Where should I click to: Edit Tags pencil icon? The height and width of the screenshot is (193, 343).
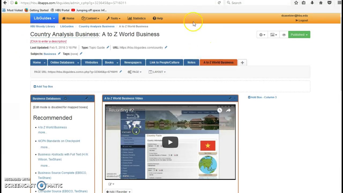click(x=81, y=54)
